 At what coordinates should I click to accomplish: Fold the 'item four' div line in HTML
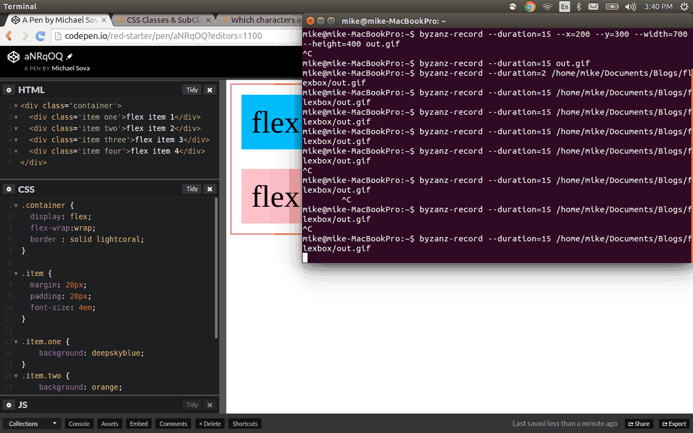[16, 151]
